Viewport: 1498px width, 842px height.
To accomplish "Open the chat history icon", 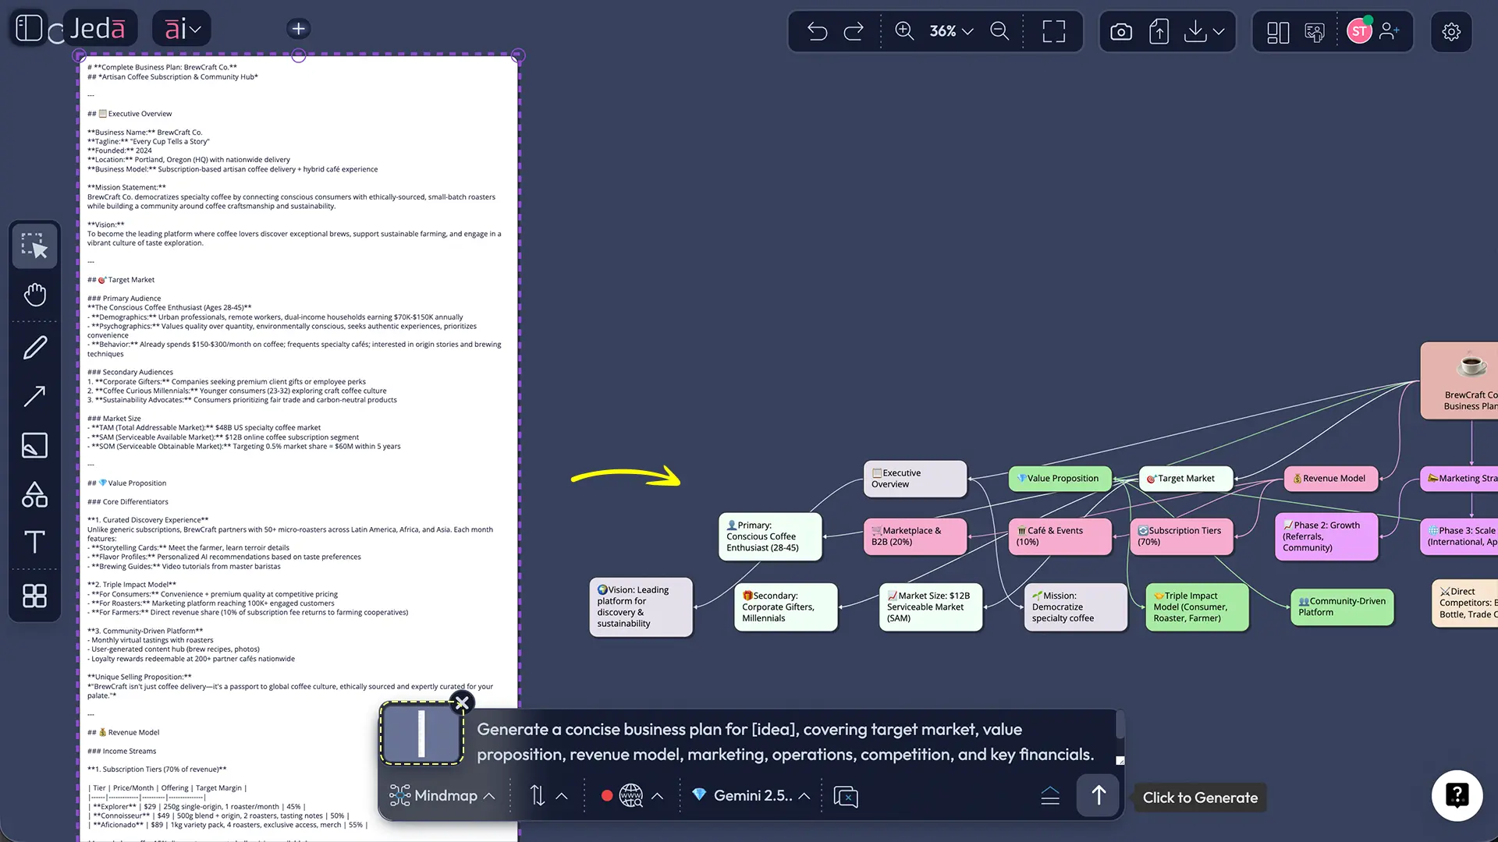I will [846, 796].
